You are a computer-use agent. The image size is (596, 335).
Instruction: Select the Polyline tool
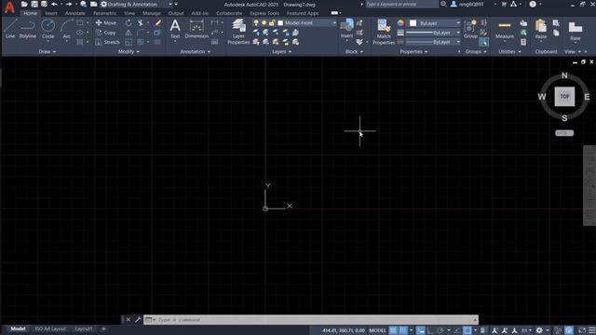27,29
